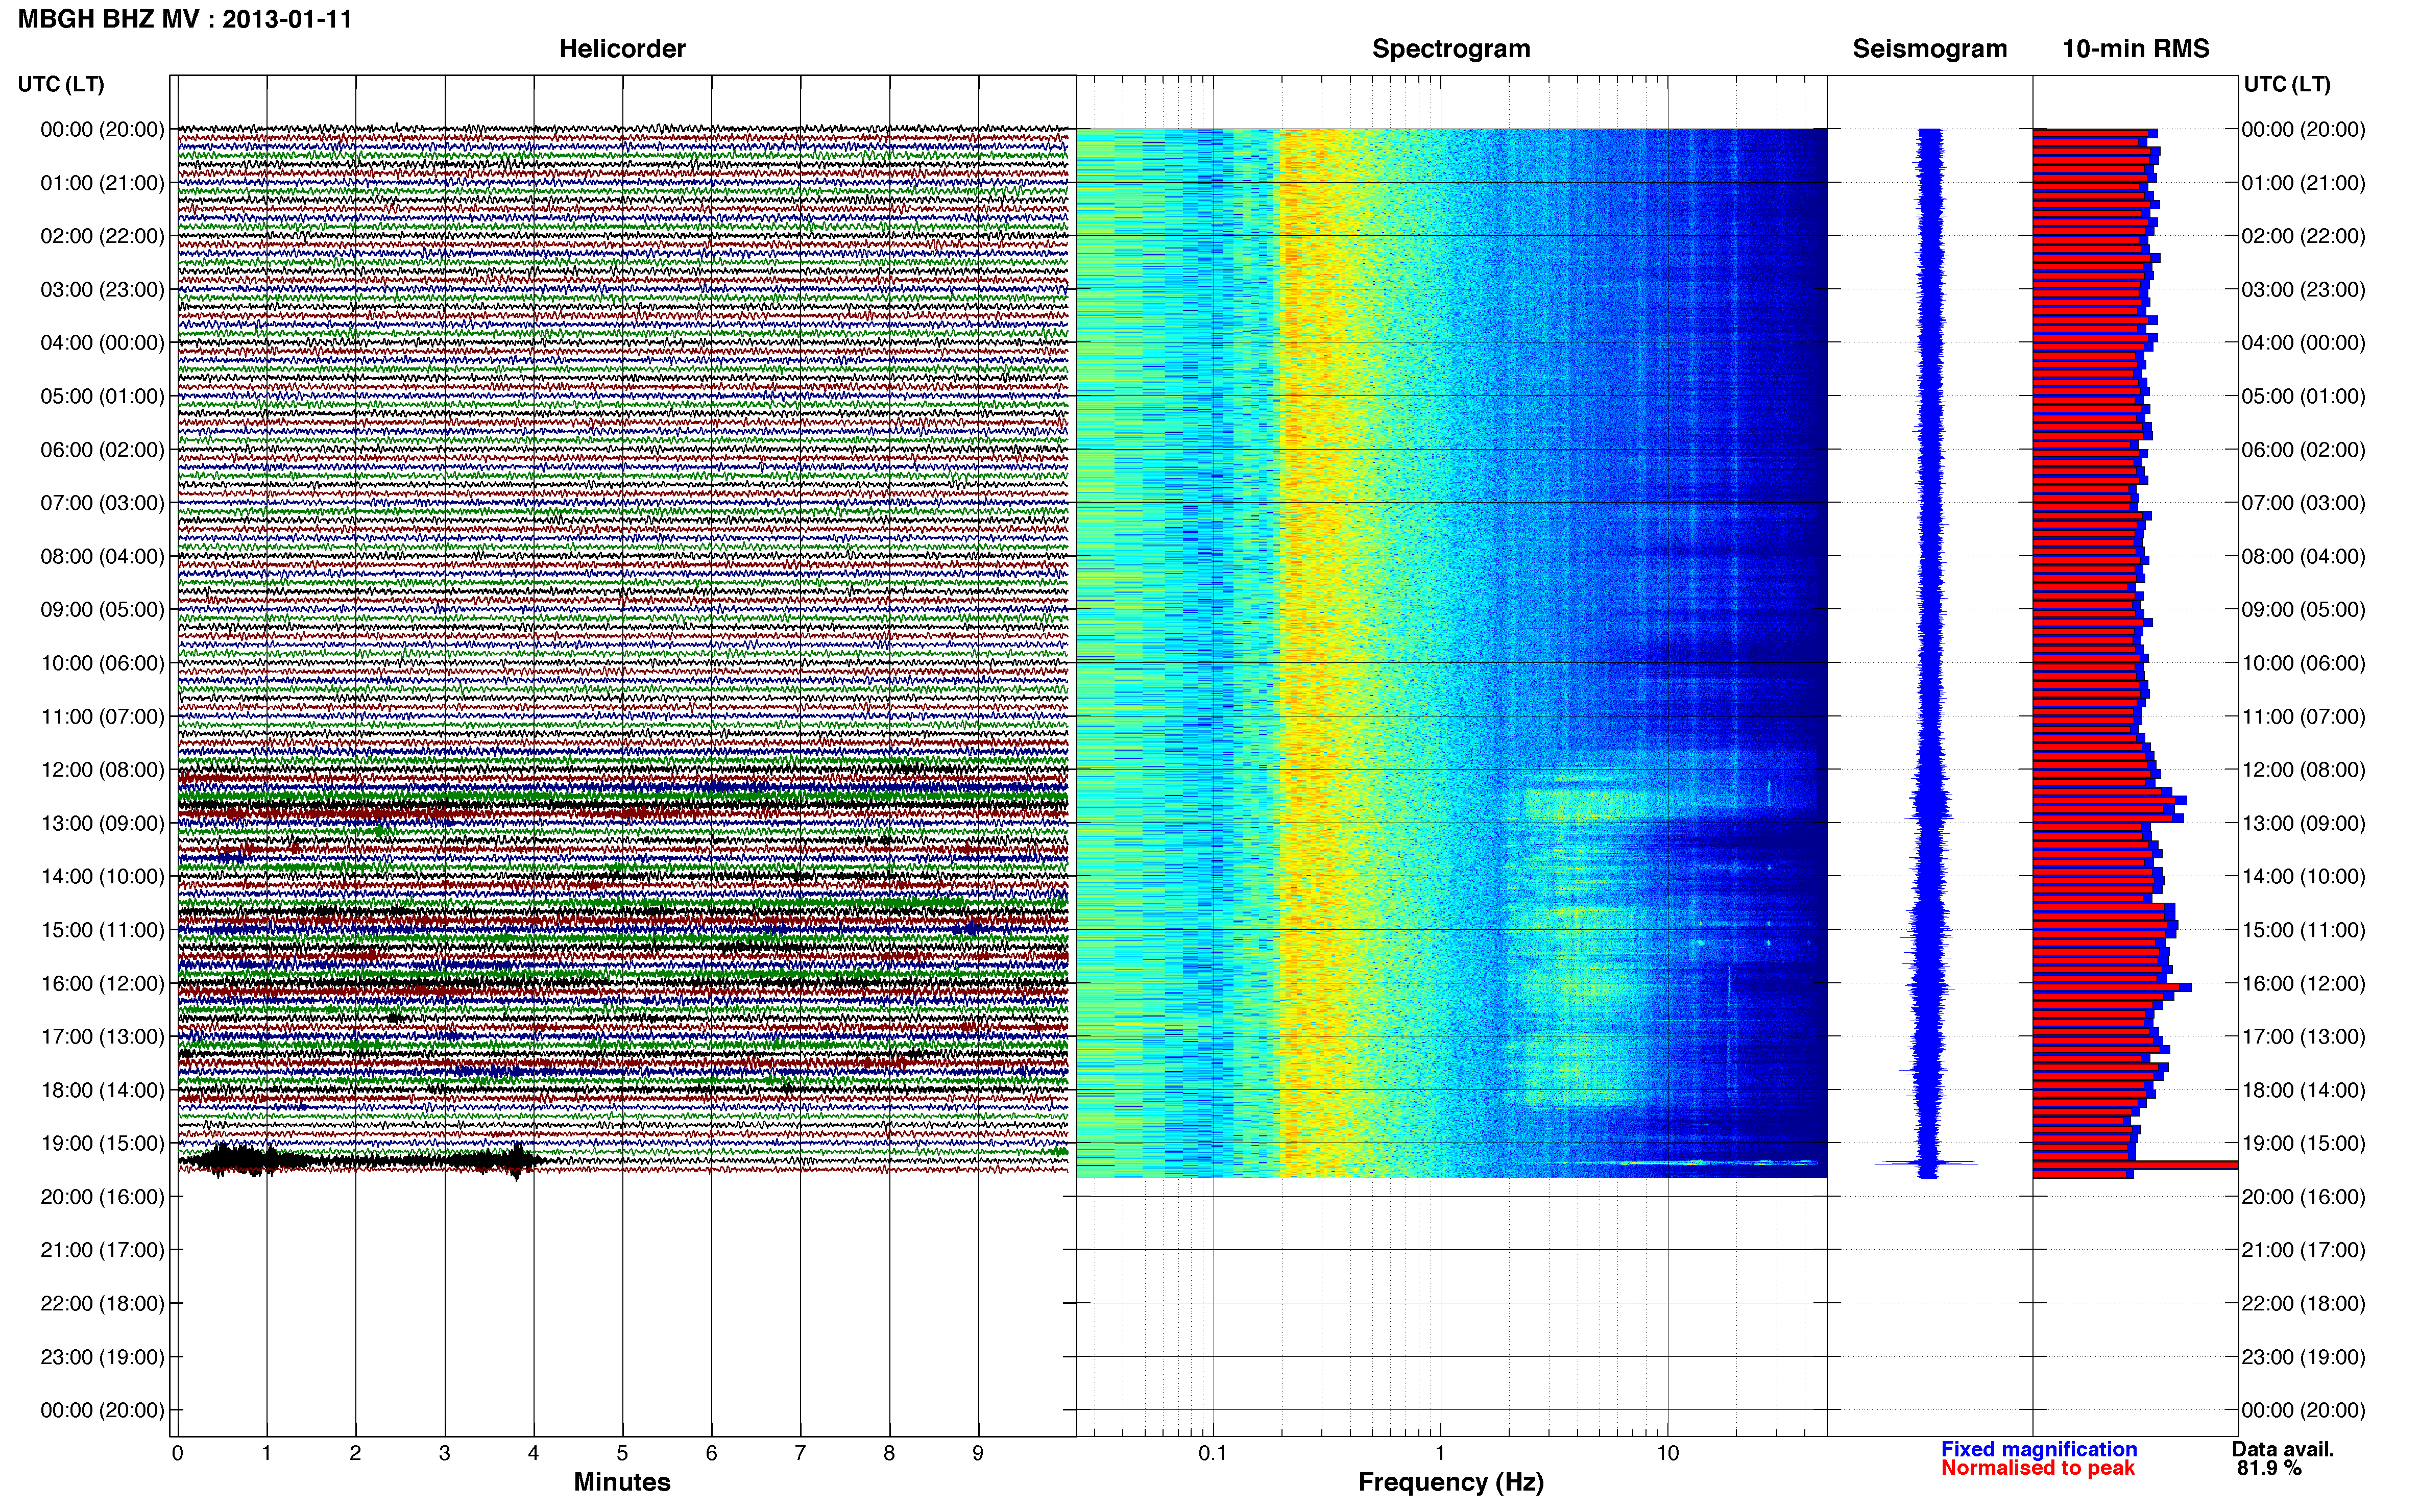Viewport: 2420px width, 1512px height.
Task: Click the UTC (LT) label beside the Helicorder
Action: click(61, 84)
